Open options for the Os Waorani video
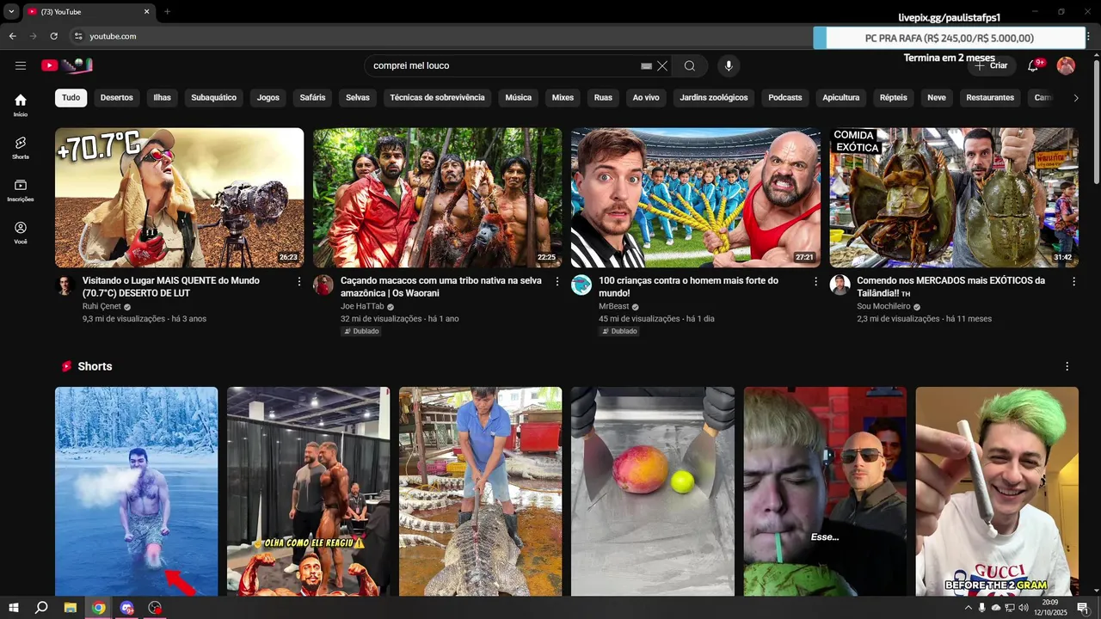1101x619 pixels. pyautogui.click(x=557, y=281)
